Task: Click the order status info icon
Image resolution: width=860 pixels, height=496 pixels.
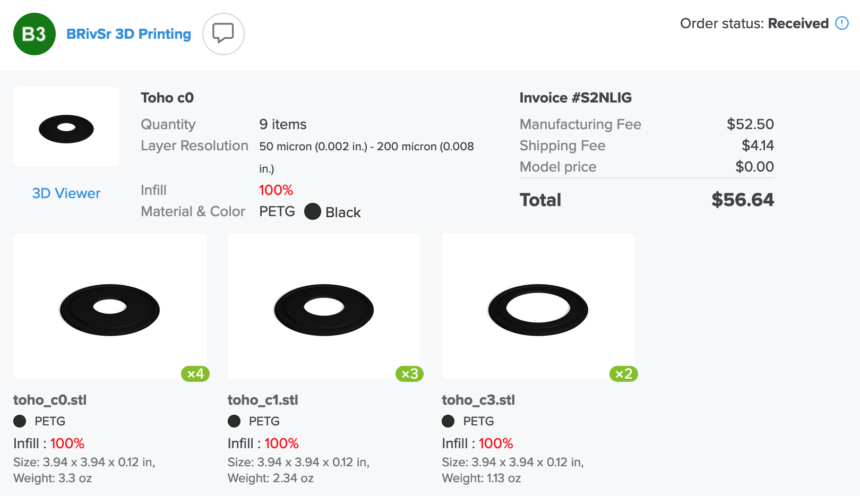Action: (842, 23)
